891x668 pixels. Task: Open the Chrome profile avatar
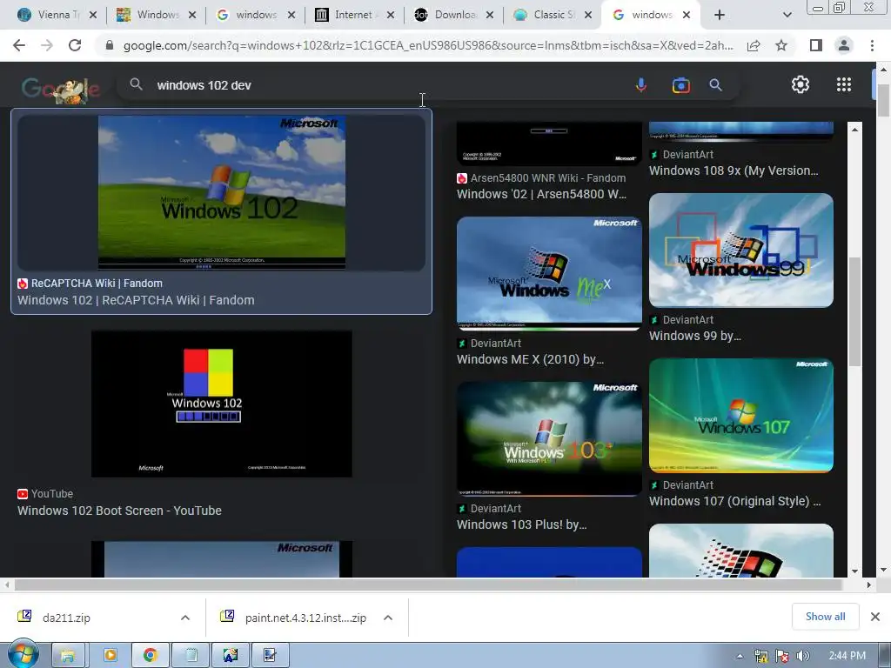coord(844,45)
